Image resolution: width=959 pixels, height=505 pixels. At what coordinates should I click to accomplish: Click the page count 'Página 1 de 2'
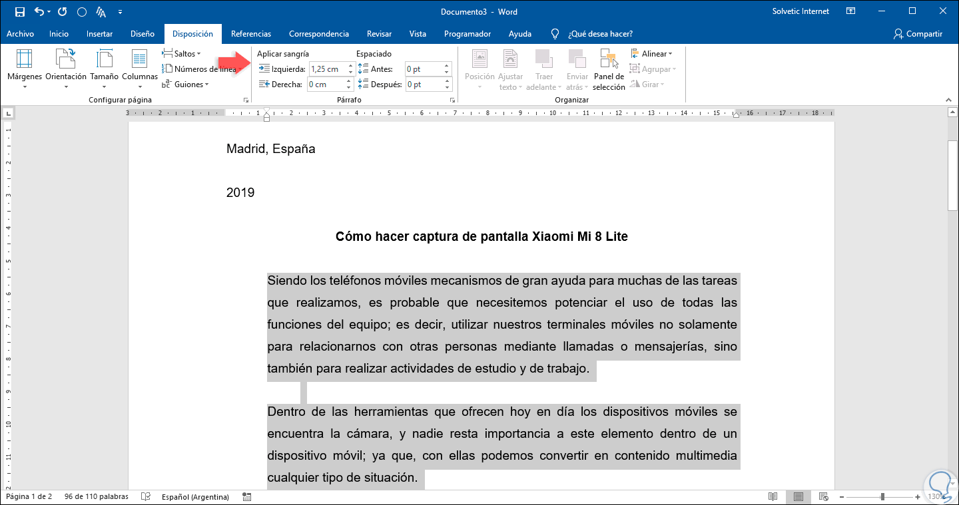pos(29,497)
